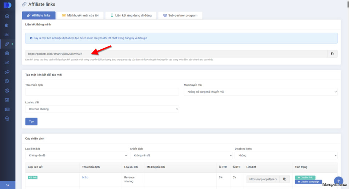This screenshot has height=189, width=349.
Task: Open the headset support sidebar icon
Action: pos(7,119)
